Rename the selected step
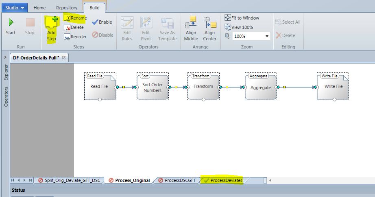375x197 pixels. point(75,18)
